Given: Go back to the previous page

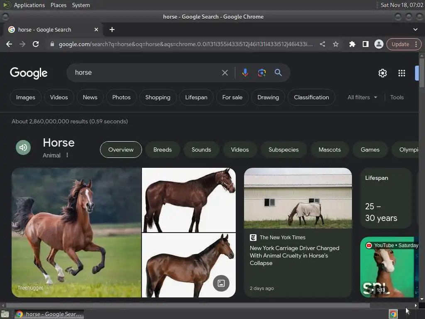Looking at the screenshot, I should 9,44.
